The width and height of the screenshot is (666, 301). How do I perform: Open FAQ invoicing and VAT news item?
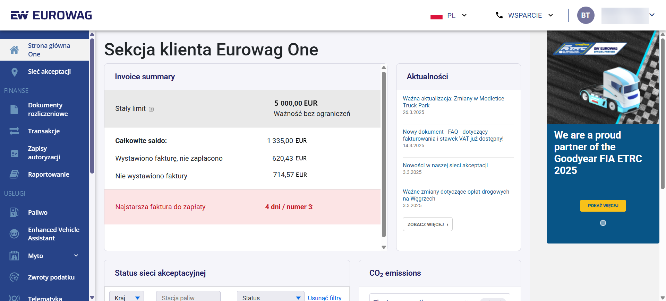point(453,135)
